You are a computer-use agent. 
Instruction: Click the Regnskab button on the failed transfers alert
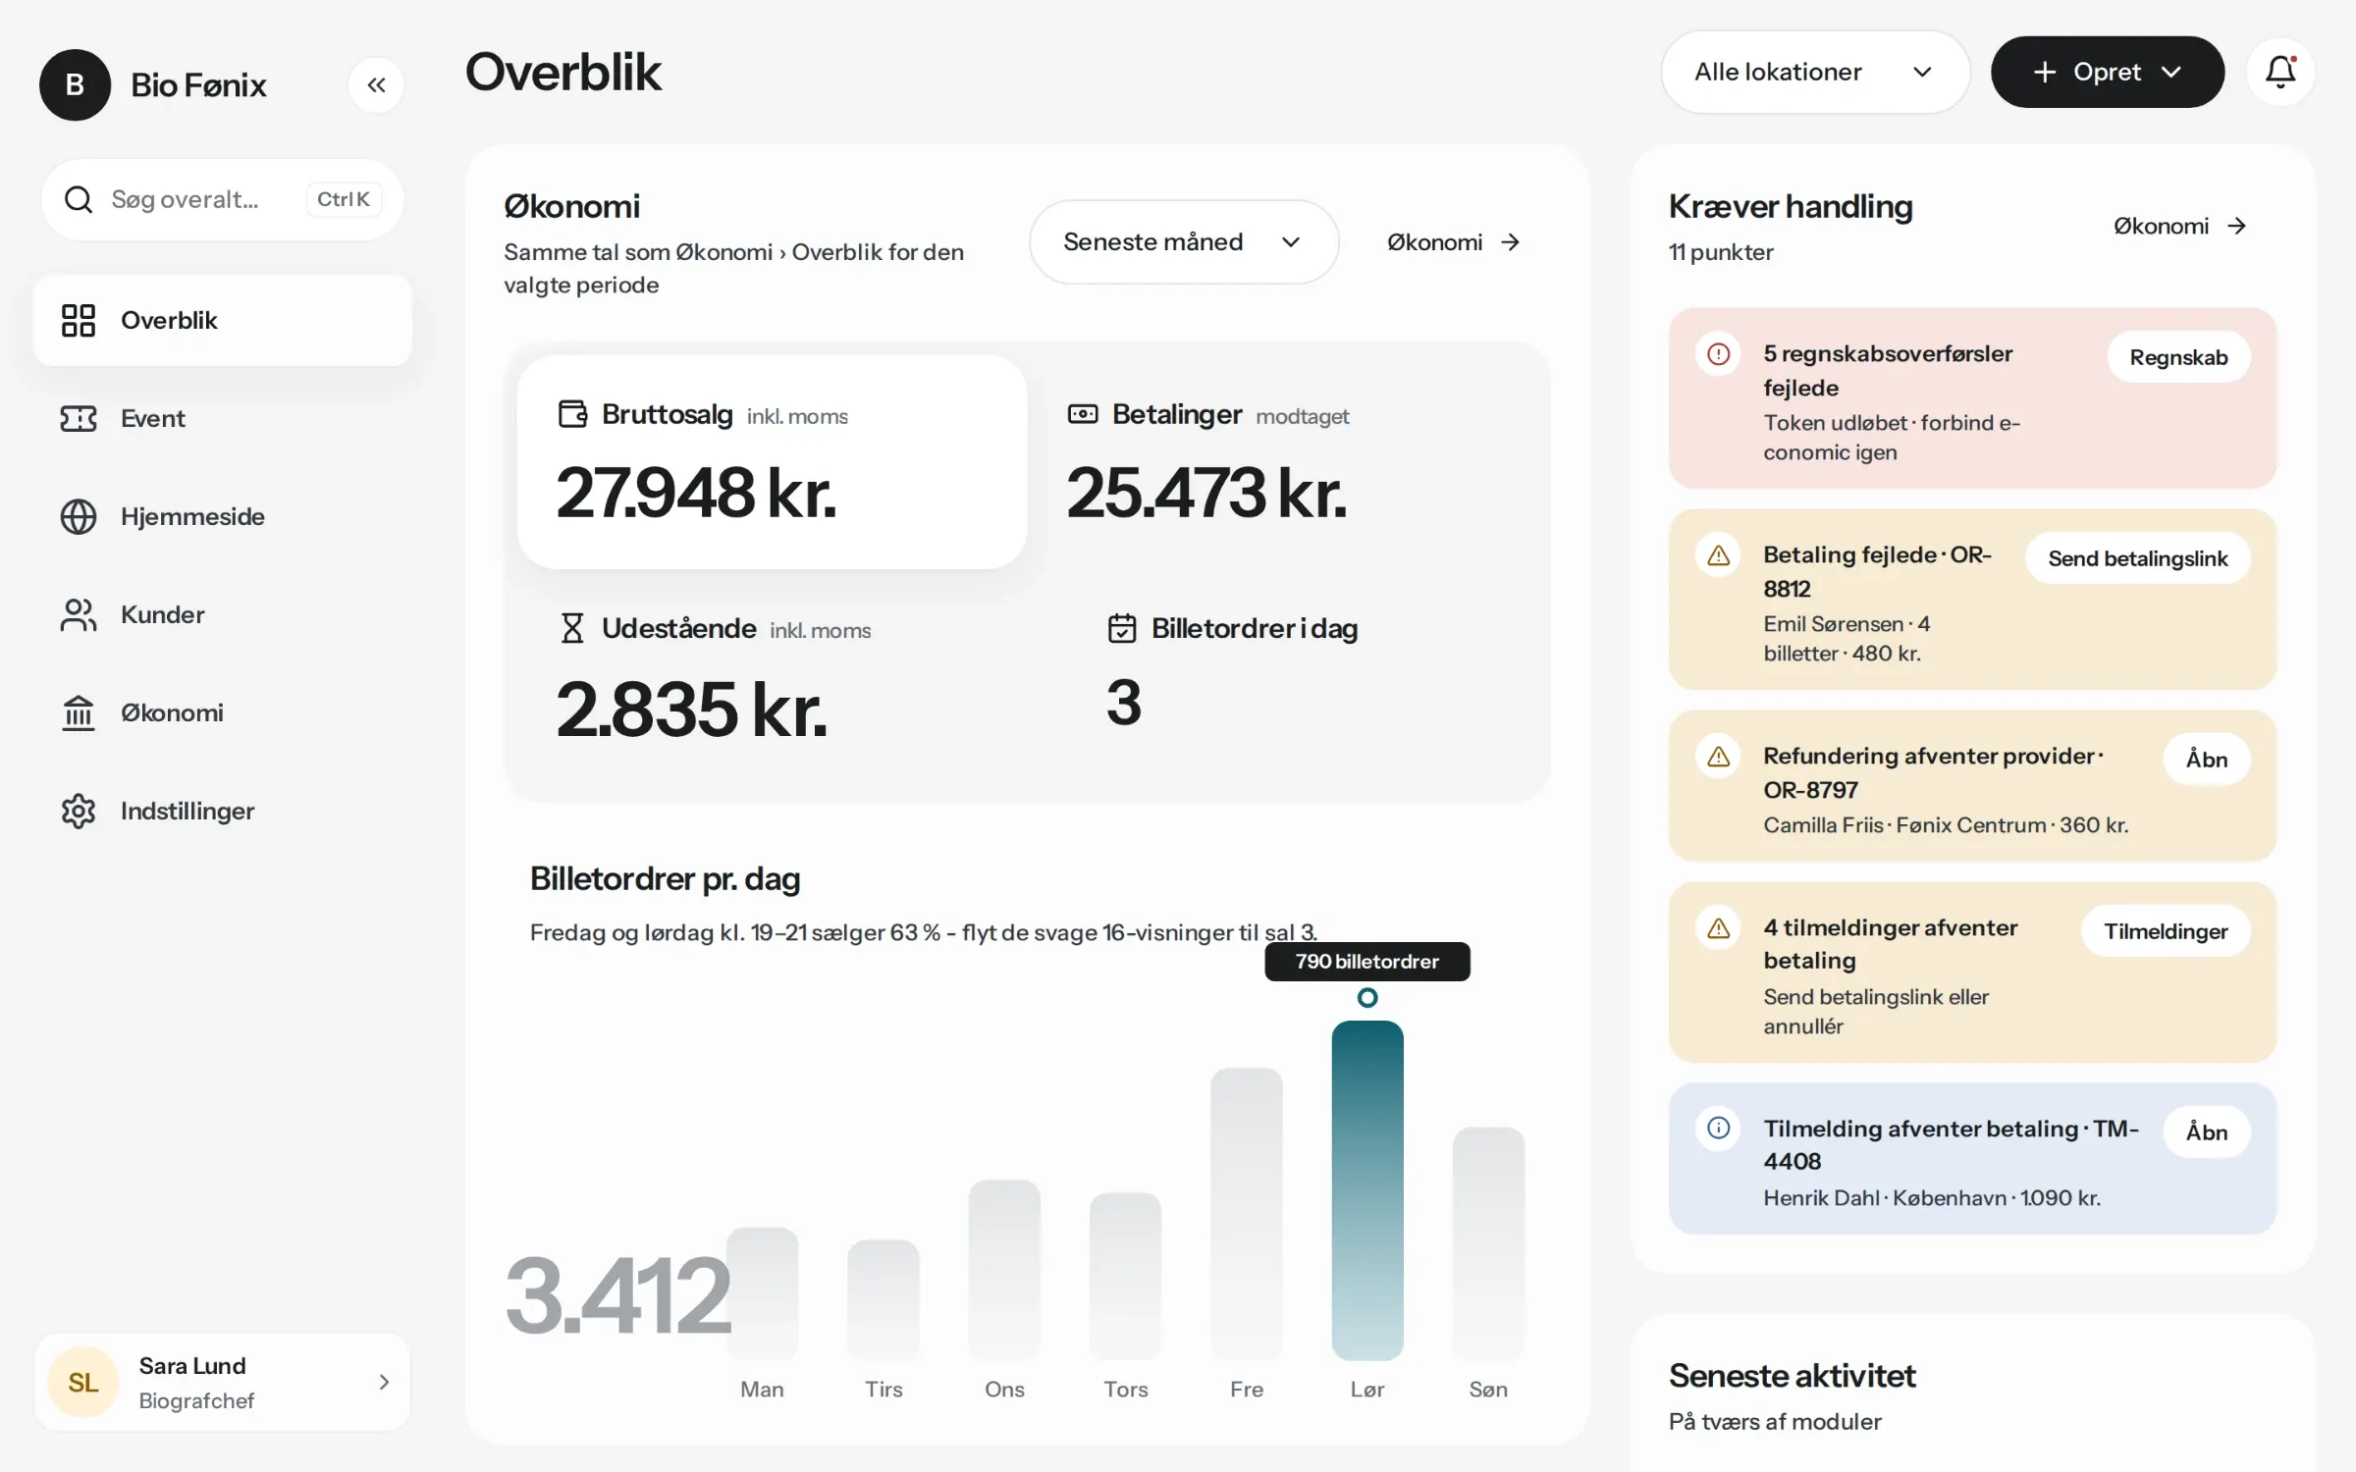click(2178, 357)
